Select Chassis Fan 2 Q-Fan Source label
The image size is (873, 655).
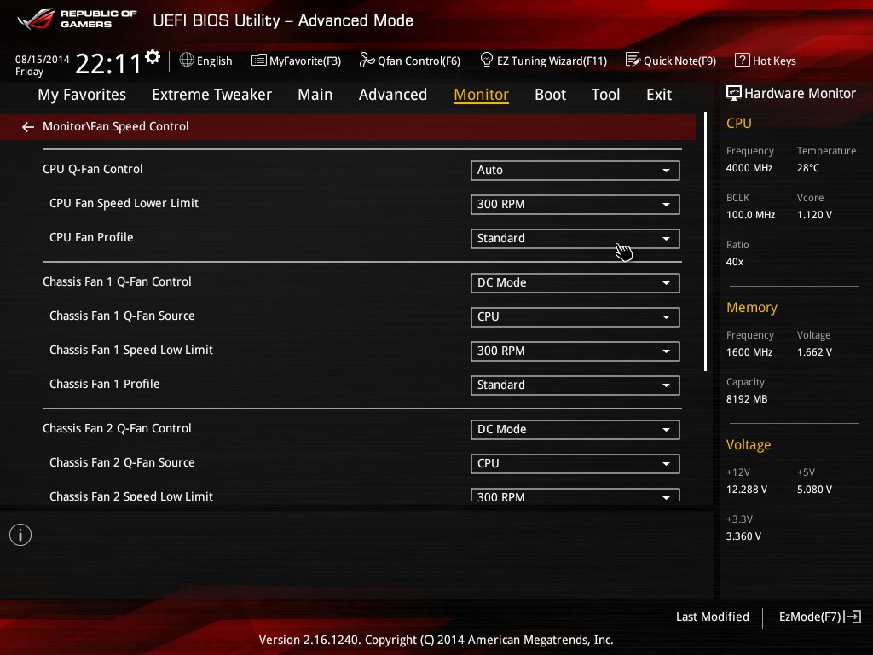coord(122,462)
